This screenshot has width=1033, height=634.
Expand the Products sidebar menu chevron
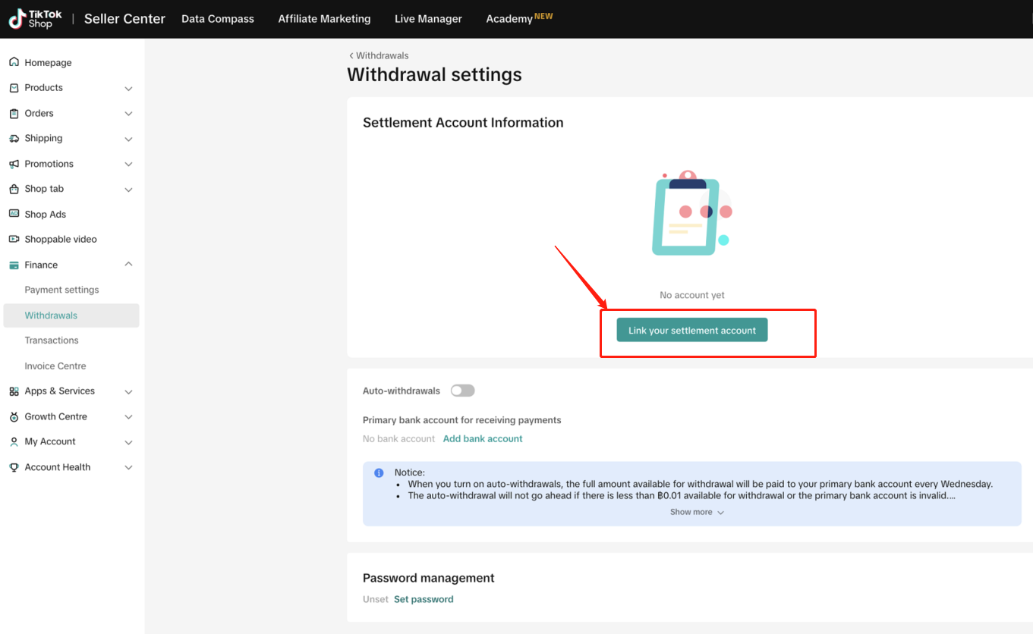pos(128,89)
